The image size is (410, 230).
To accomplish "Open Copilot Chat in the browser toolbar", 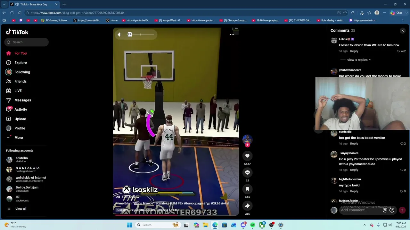I will tap(396, 13).
